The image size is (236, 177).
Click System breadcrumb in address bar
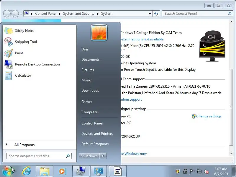point(107,14)
